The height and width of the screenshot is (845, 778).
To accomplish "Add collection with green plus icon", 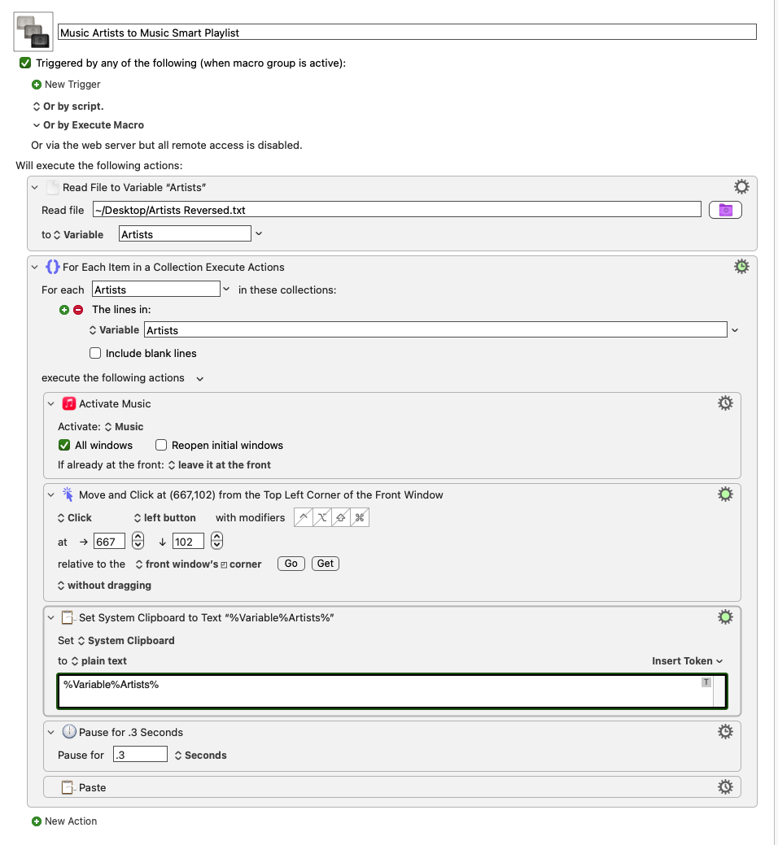I will pyautogui.click(x=65, y=310).
